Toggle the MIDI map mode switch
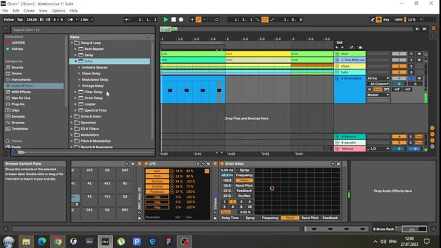 click(x=398, y=19)
